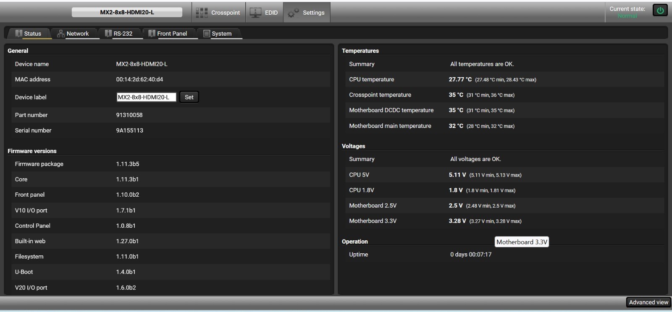Click the RS-232 tab icon
The height and width of the screenshot is (312, 672).
click(x=108, y=33)
